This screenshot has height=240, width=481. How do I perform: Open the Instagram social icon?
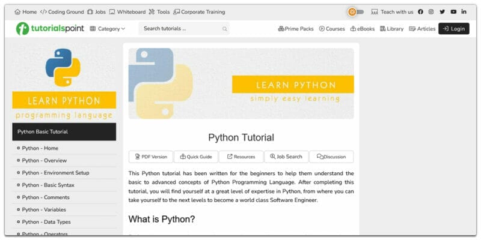(x=431, y=12)
